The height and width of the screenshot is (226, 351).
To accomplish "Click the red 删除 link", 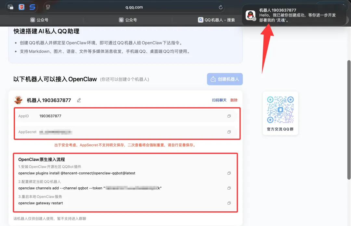I will click(234, 100).
